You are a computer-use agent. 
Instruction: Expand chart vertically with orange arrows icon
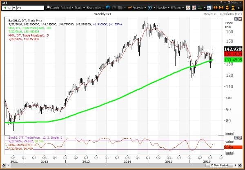point(227,7)
